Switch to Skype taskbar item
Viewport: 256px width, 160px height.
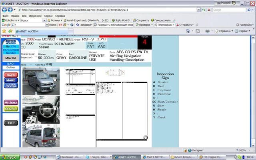[99, 157]
